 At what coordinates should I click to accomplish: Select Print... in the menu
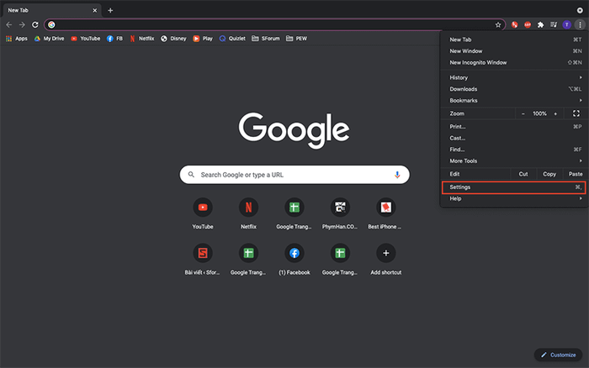click(514, 126)
